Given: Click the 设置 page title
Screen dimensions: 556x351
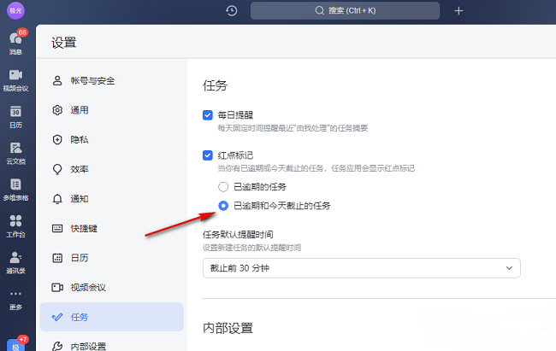Looking at the screenshot, I should pyautogui.click(x=64, y=43).
